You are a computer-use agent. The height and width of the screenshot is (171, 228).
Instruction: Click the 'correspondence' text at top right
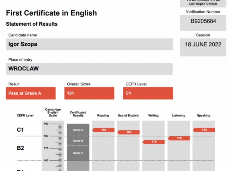[203, 3]
